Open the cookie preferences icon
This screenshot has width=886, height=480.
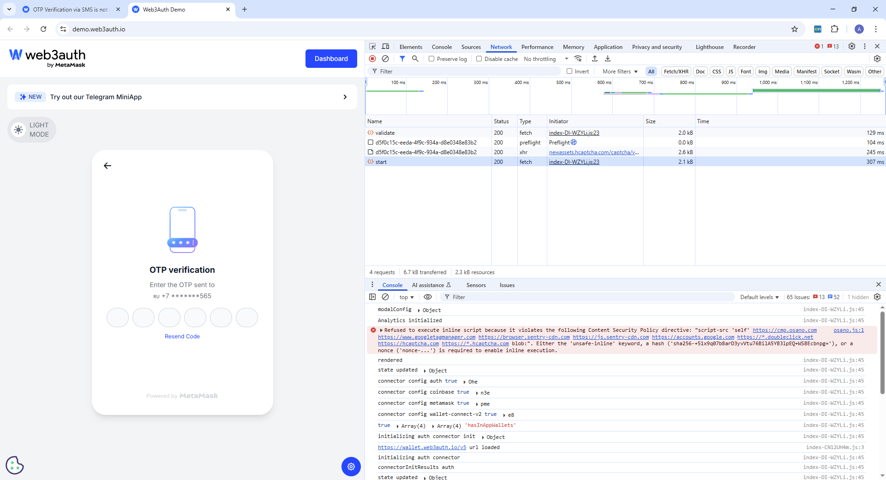click(x=15, y=465)
